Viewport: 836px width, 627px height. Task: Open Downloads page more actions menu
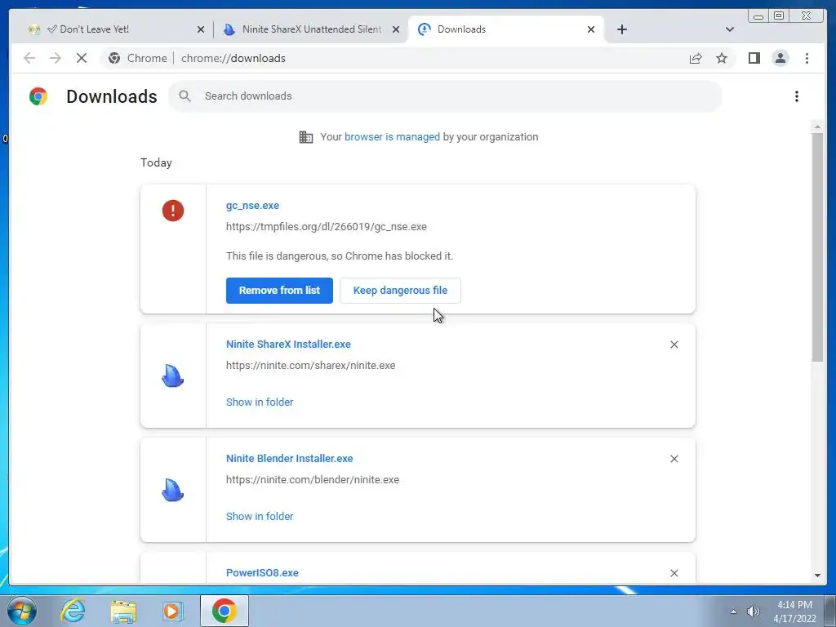click(797, 96)
